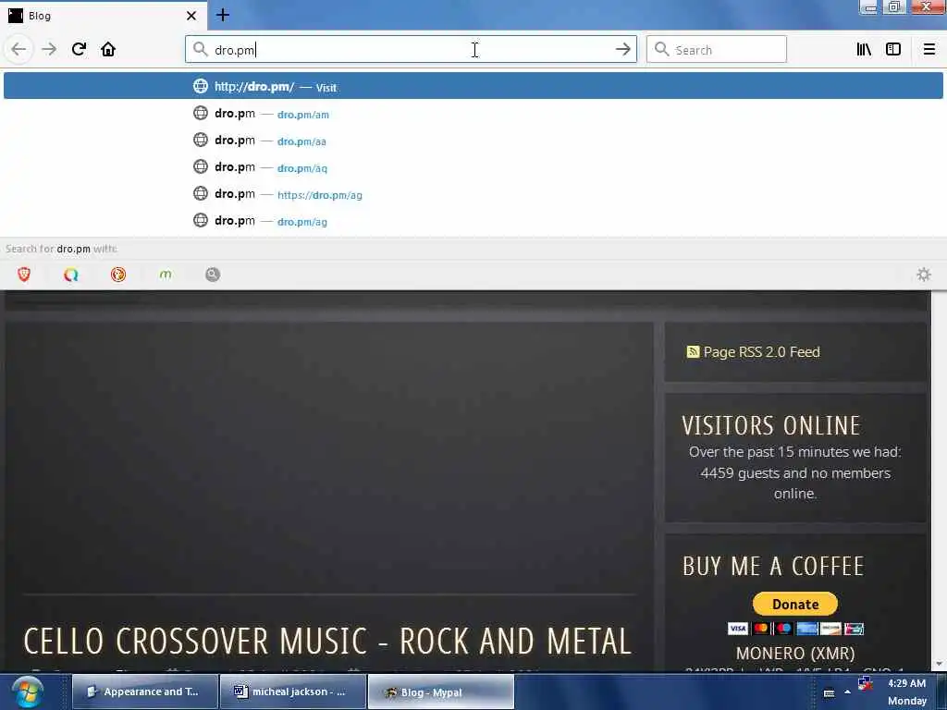Click the Page RSS feed icon

coord(693,351)
